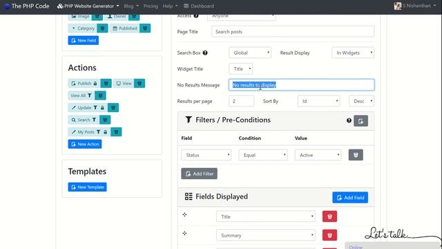Delete the My Posts action via its trash icon
This screenshot has width=442, height=249.
coord(116,132)
